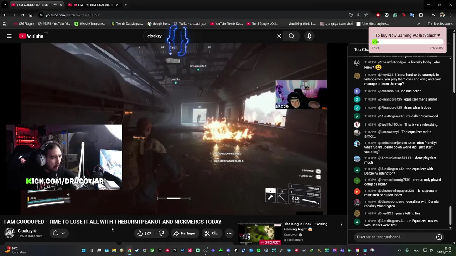View site information for youtube.com

click(41, 15)
